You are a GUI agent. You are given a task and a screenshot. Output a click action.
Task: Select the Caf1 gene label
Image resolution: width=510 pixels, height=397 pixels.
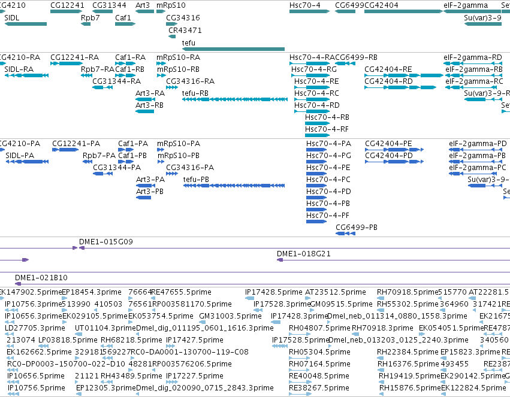pyautogui.click(x=123, y=17)
